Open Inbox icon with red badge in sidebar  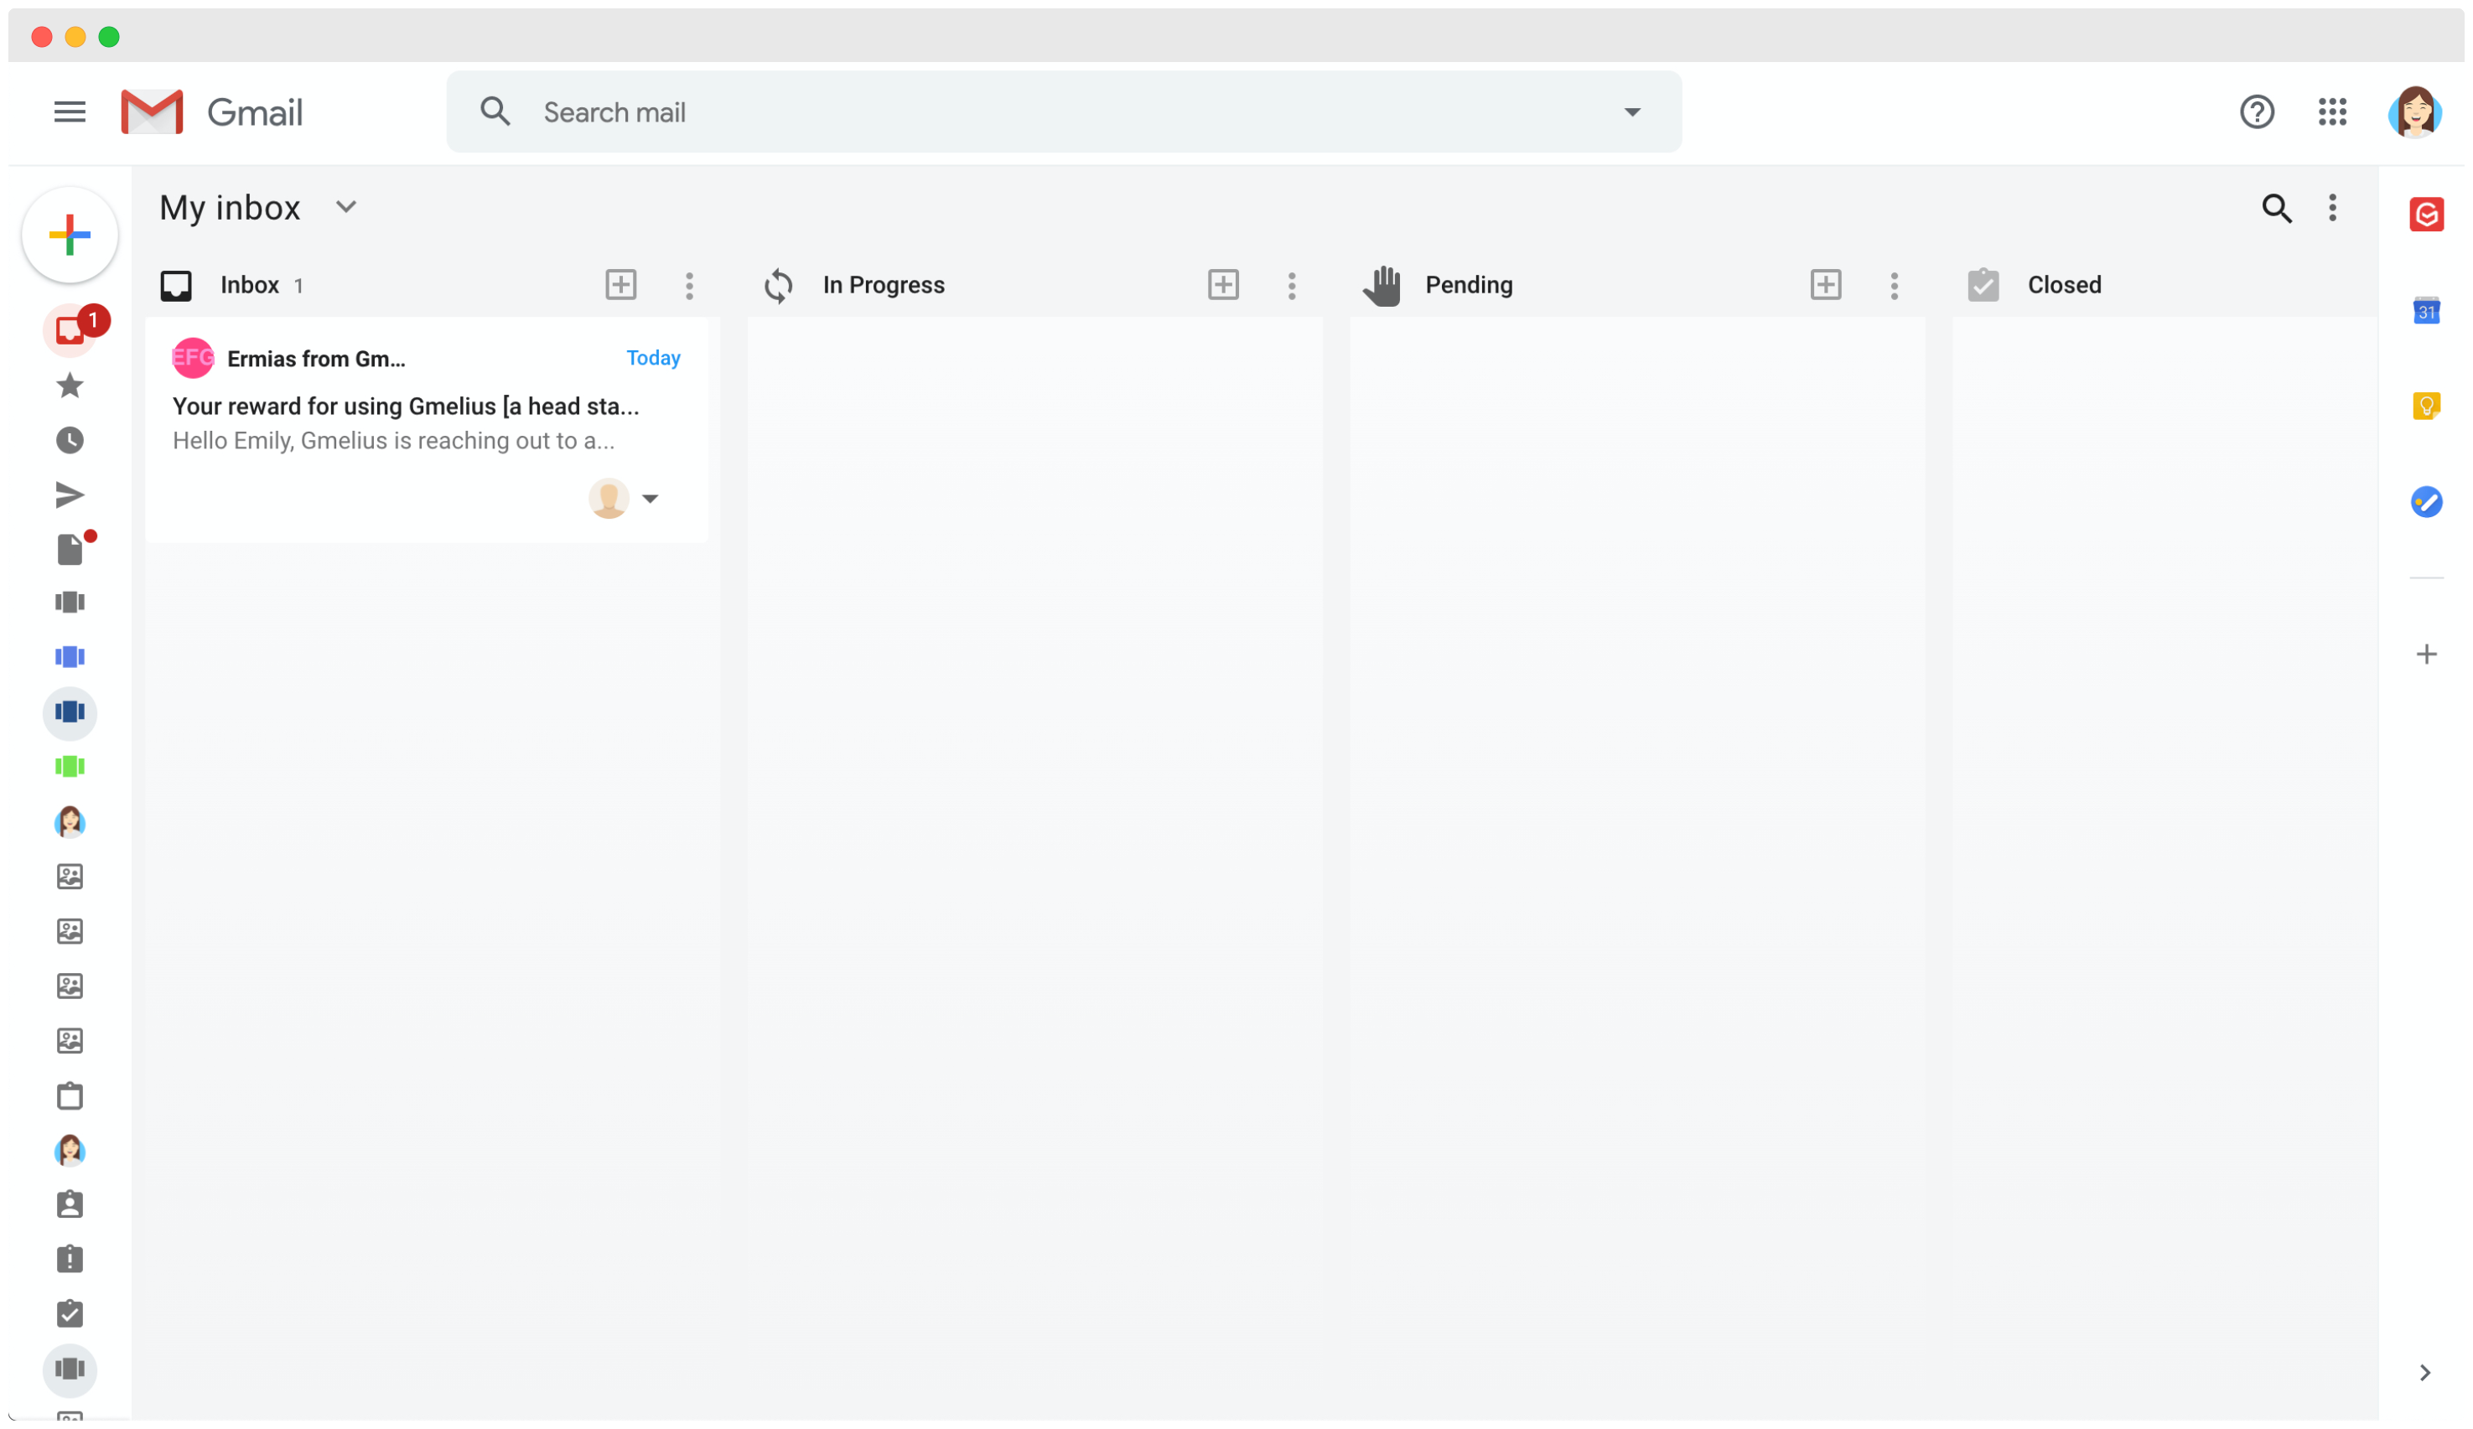70,329
